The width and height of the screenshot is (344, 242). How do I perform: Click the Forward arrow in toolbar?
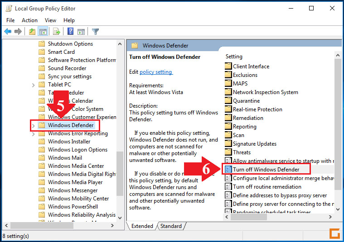pyautogui.click(x=18, y=32)
